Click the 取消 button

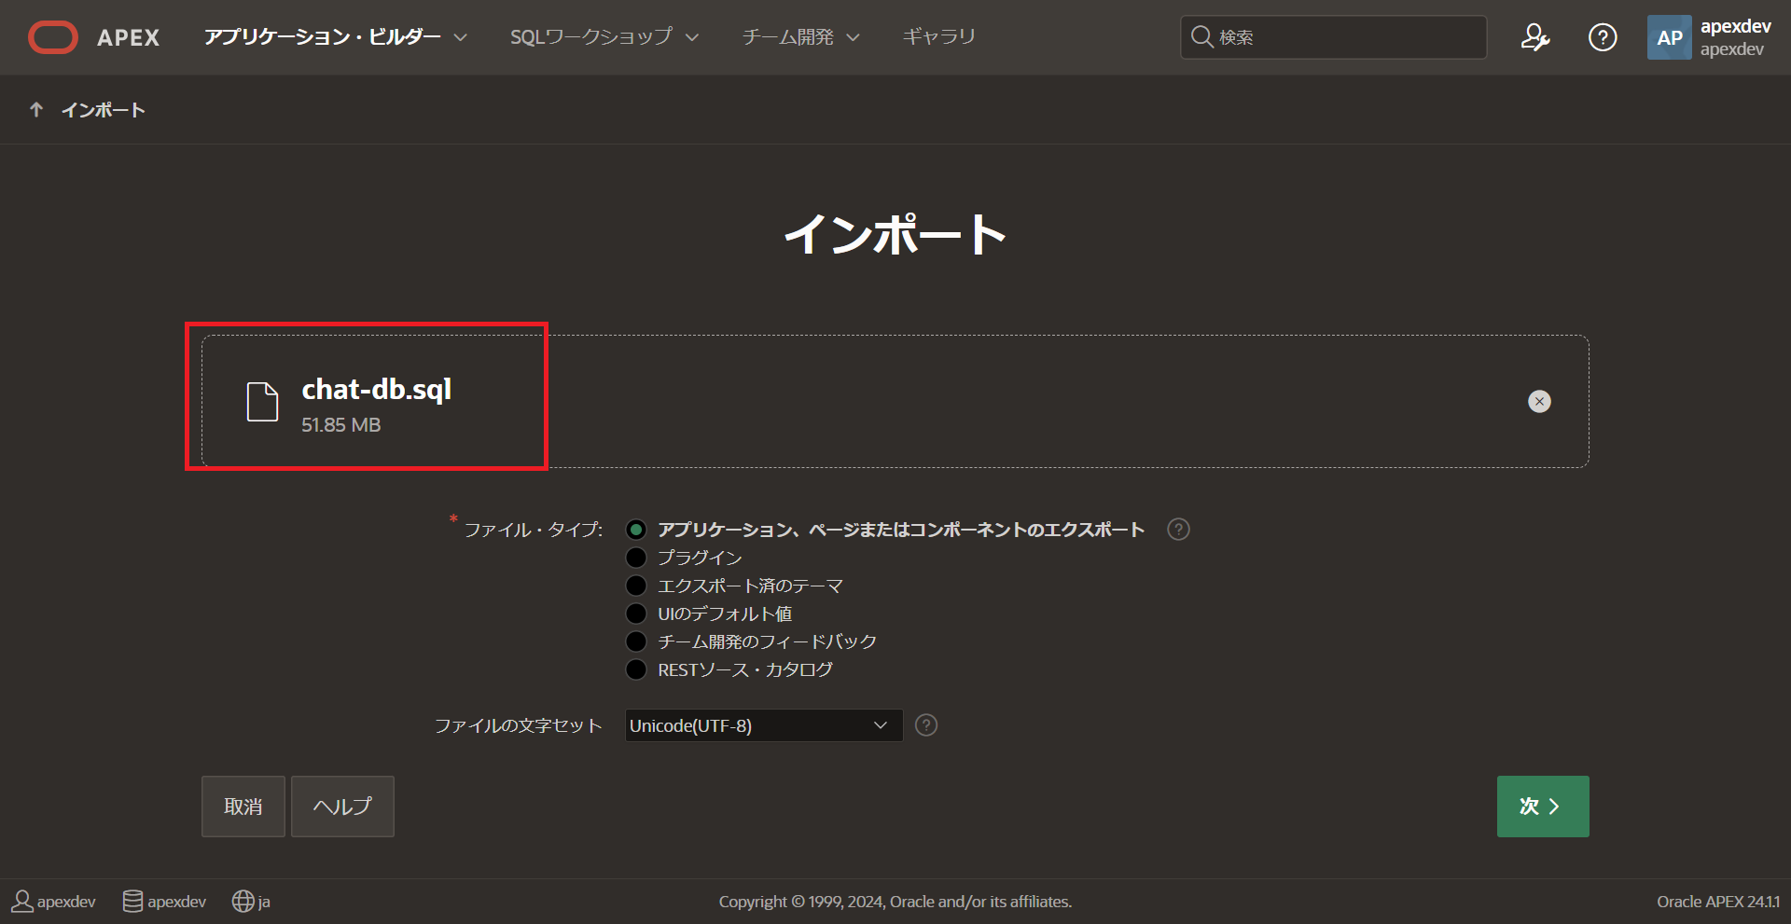click(243, 807)
